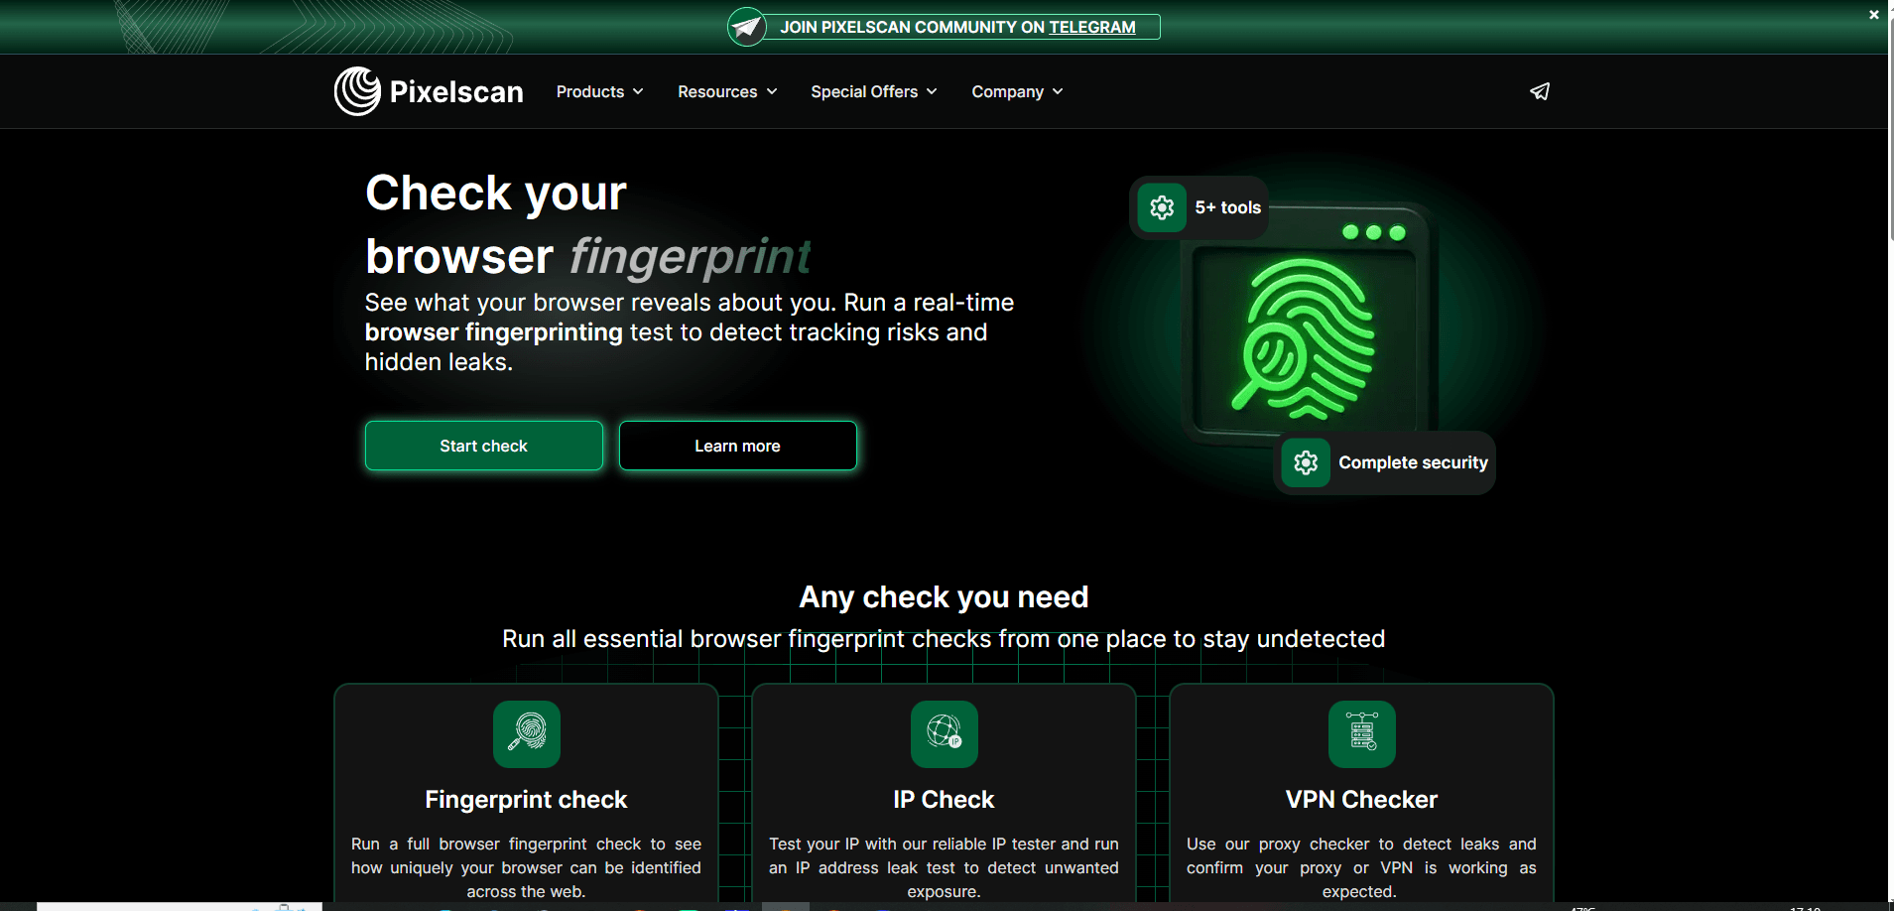Expand the Products dropdown menu

point(599,91)
